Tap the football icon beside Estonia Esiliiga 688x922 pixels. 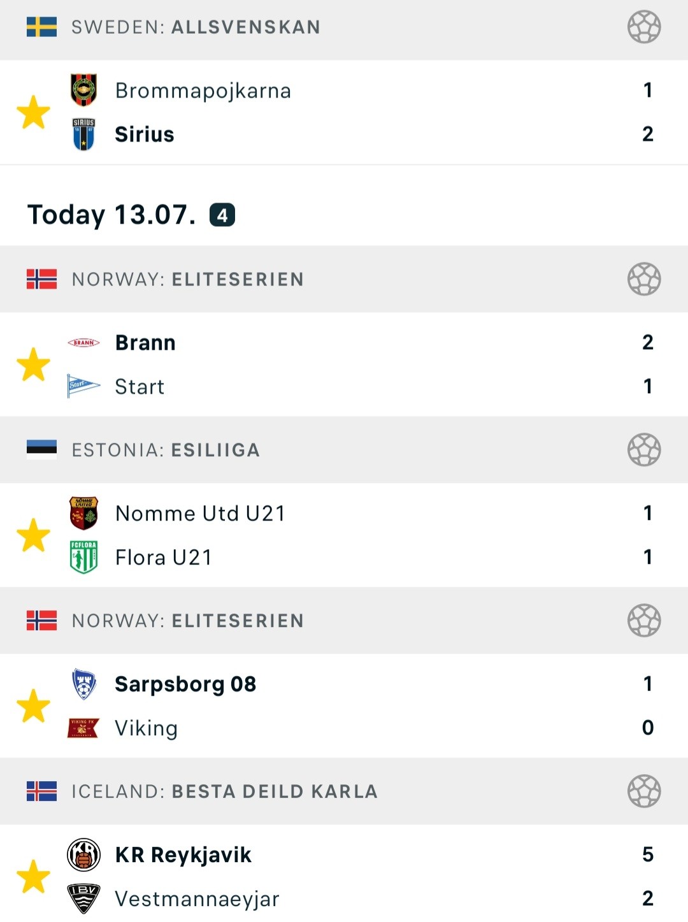[644, 450]
